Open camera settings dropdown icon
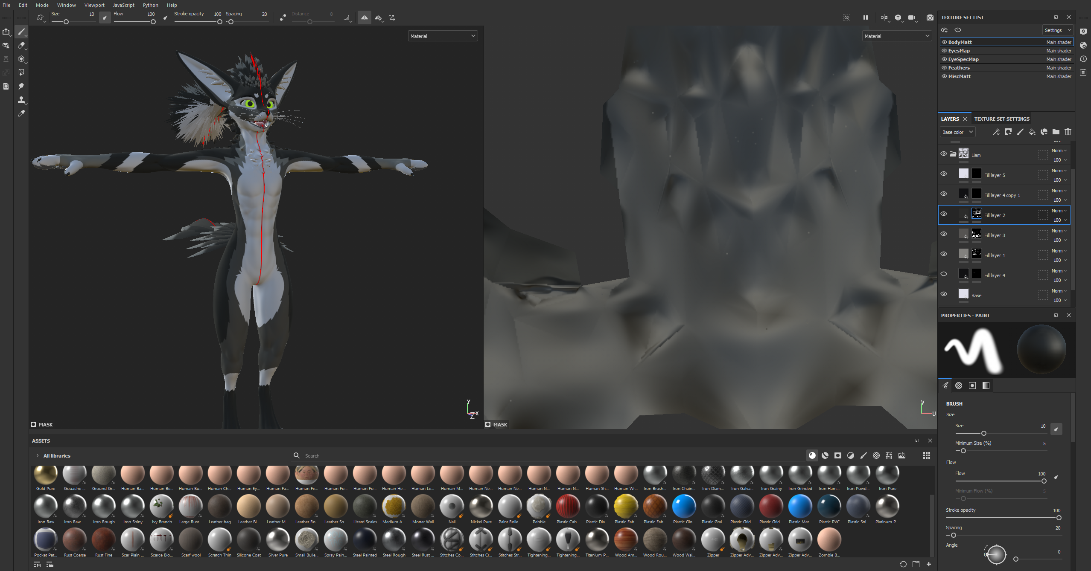Image resolution: width=1091 pixels, height=571 pixels. click(x=912, y=17)
